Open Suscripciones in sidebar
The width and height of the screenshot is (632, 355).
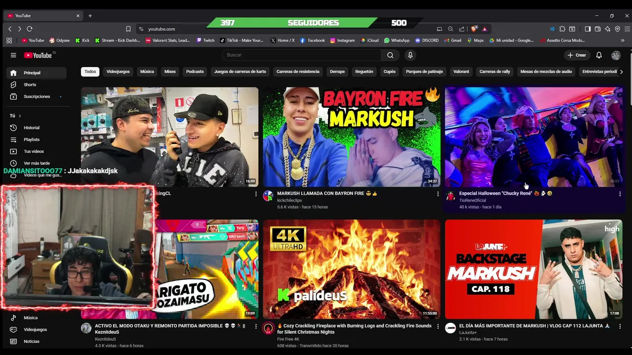coord(37,97)
